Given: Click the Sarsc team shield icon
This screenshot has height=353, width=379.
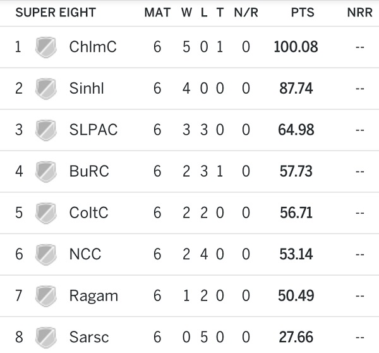Looking at the screenshot, I should coord(45,337).
